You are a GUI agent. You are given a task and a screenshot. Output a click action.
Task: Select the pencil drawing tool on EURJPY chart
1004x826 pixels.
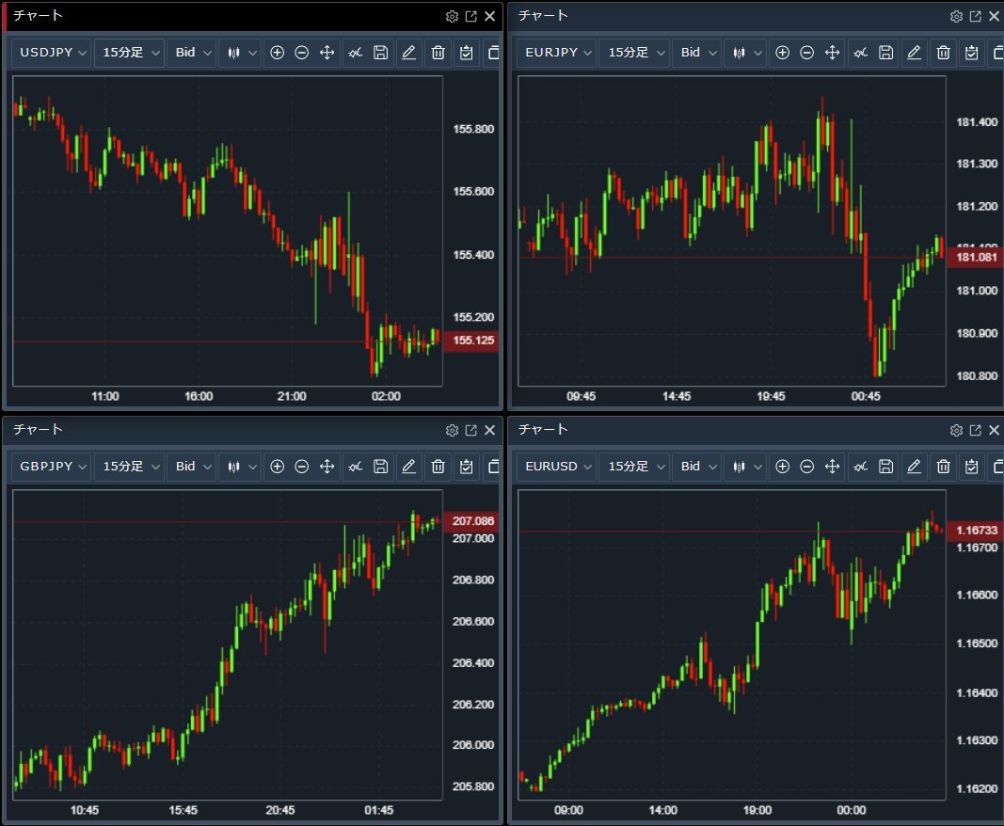[x=913, y=53]
